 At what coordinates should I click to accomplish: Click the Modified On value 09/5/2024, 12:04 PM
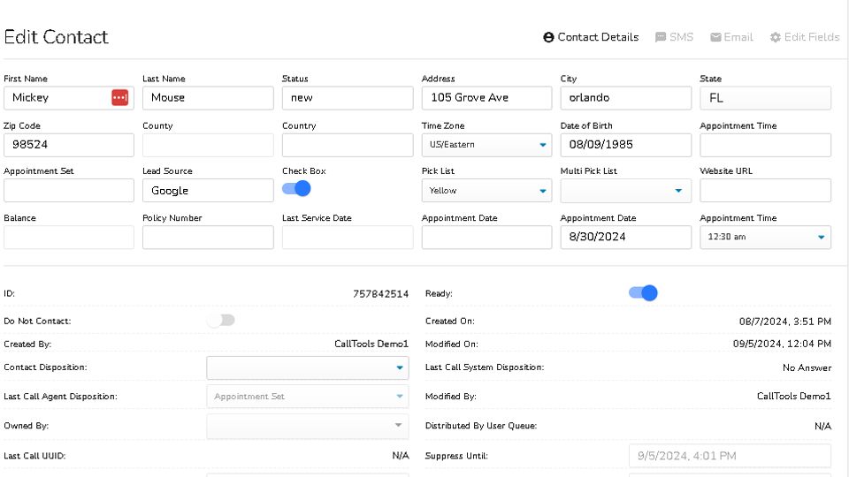click(782, 344)
